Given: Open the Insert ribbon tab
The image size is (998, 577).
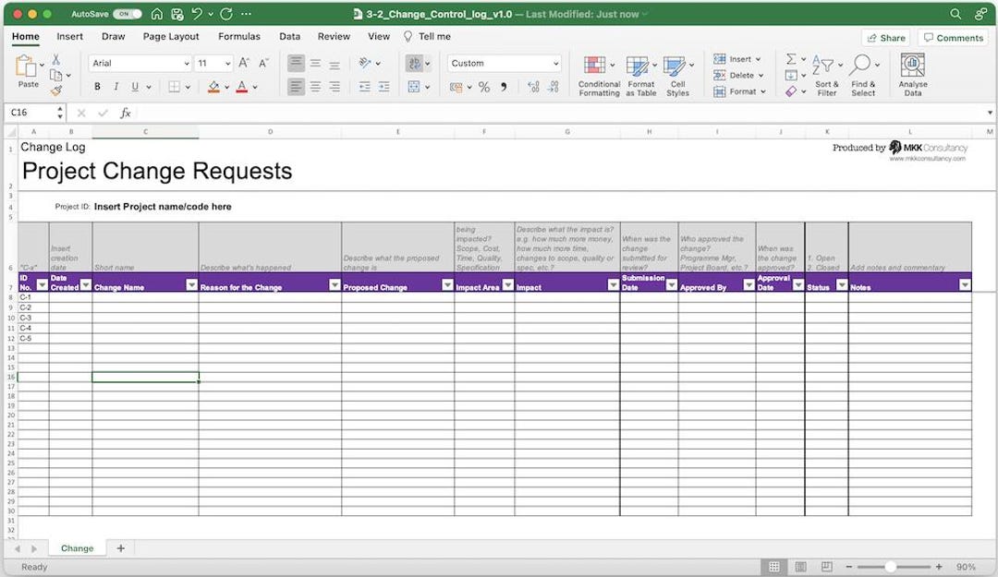Looking at the screenshot, I should point(69,37).
